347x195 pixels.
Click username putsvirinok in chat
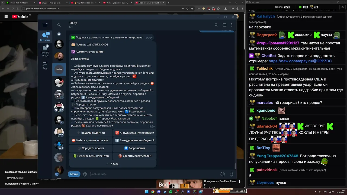[266, 170]
